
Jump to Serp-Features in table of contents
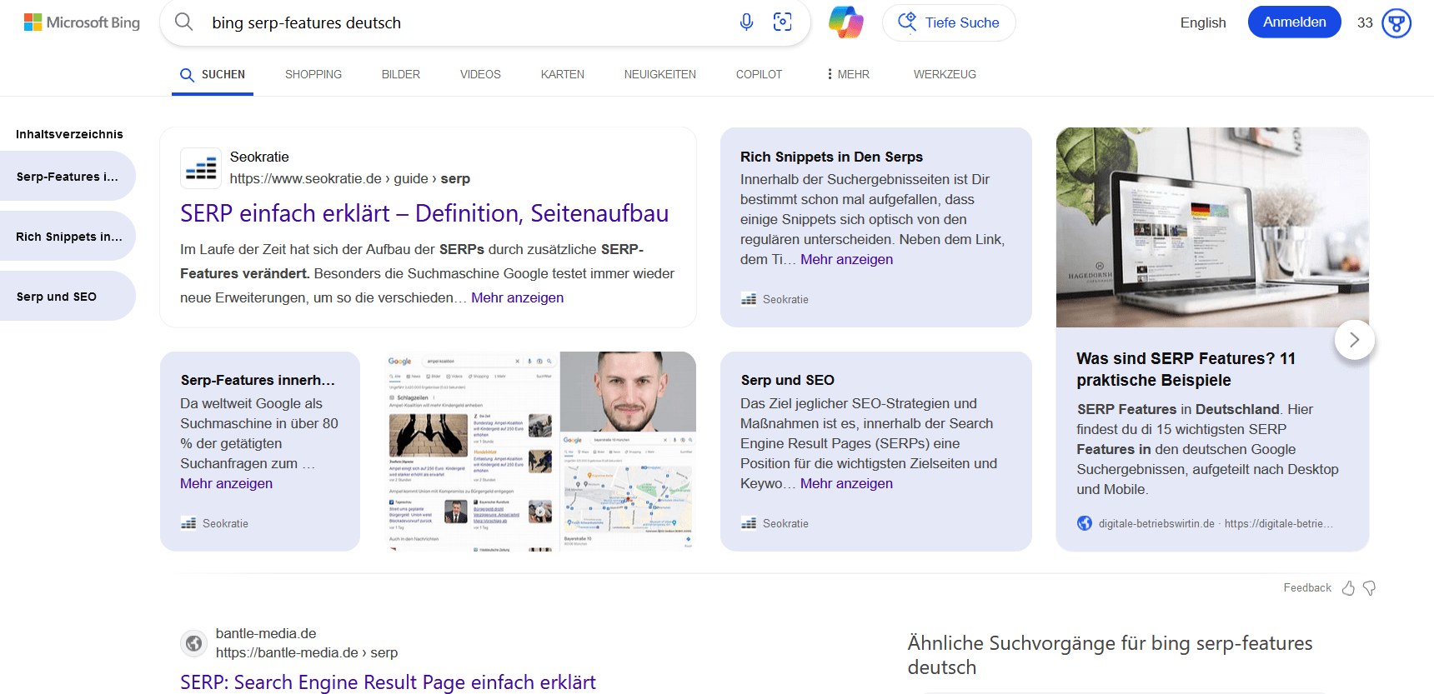[x=68, y=176]
